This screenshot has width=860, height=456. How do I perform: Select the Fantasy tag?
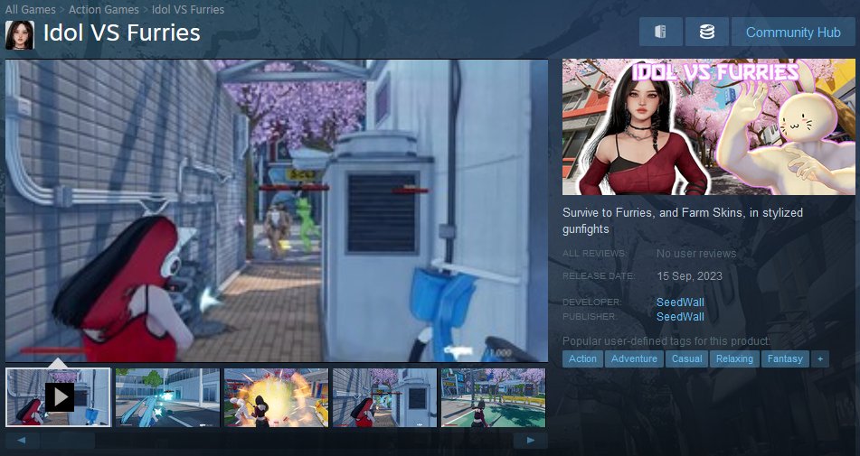tap(785, 359)
